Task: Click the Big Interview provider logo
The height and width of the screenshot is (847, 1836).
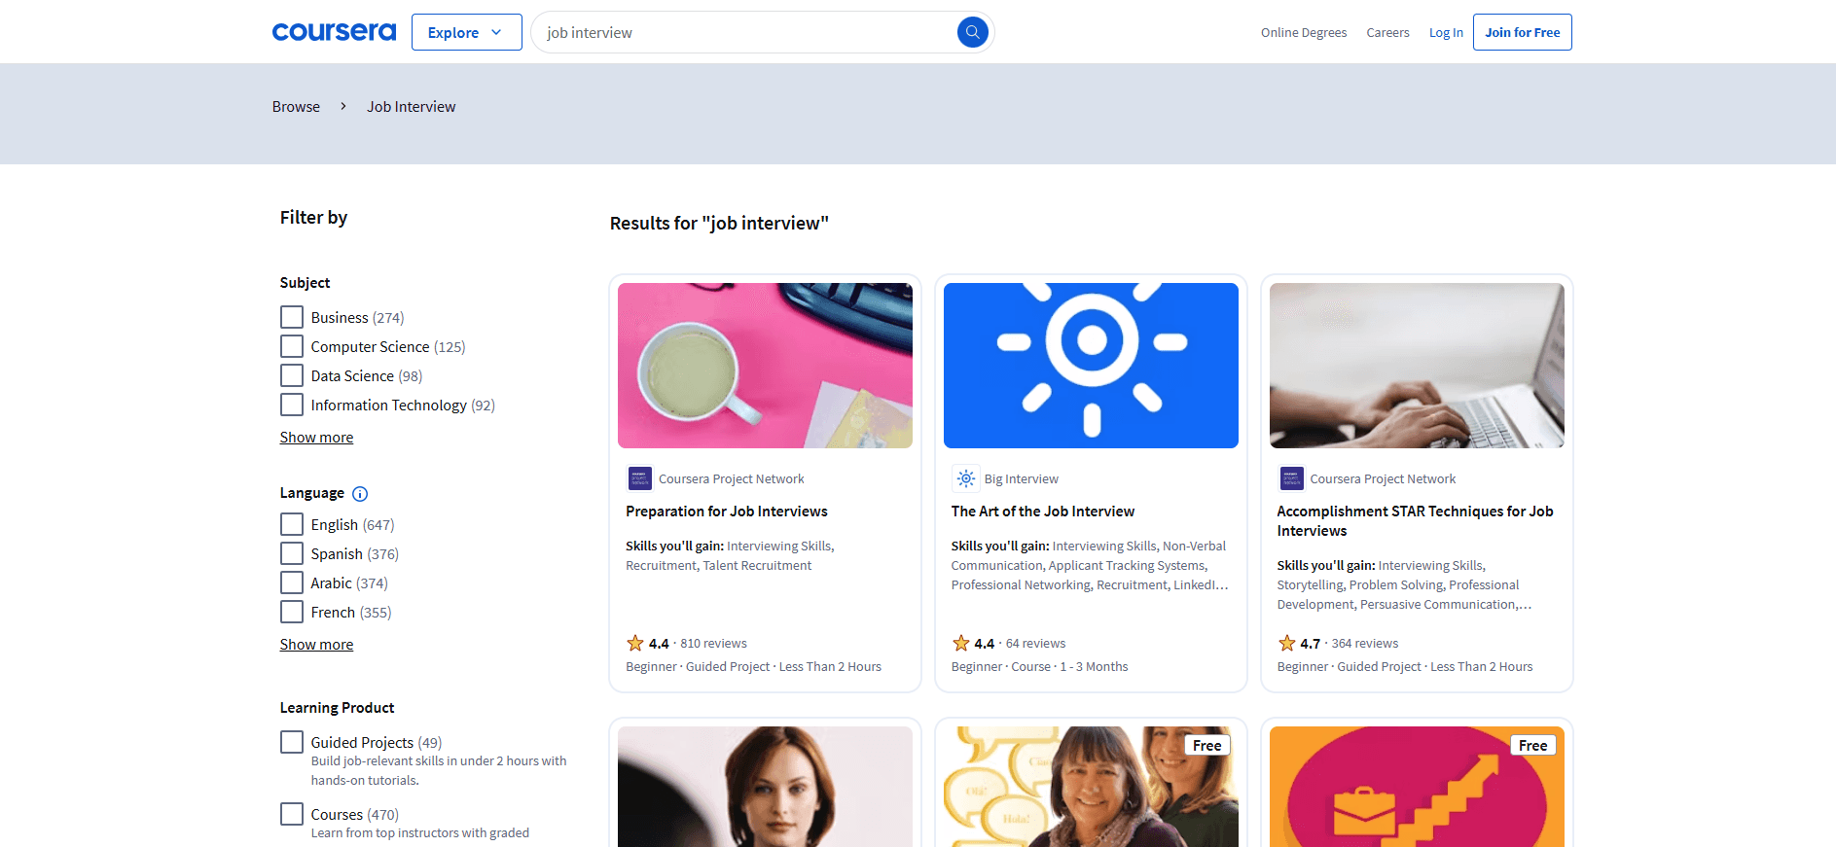Action: (x=965, y=478)
